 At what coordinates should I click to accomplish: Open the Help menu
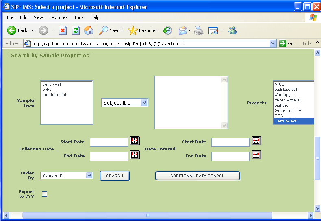tap(95, 17)
